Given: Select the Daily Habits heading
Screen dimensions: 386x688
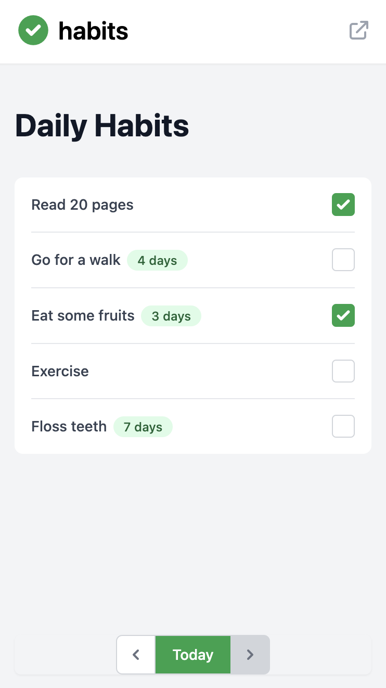Looking at the screenshot, I should (x=102, y=125).
